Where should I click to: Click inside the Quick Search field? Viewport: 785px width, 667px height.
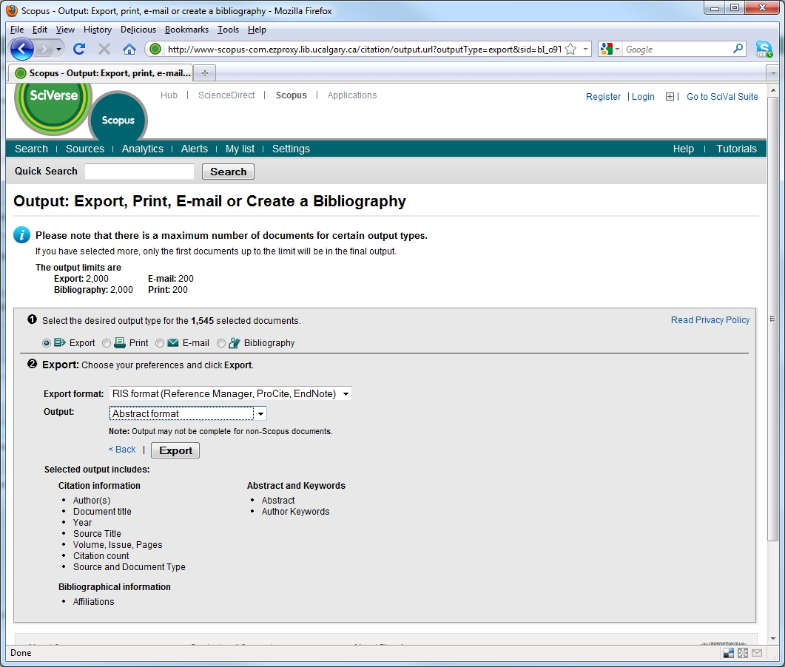point(139,172)
